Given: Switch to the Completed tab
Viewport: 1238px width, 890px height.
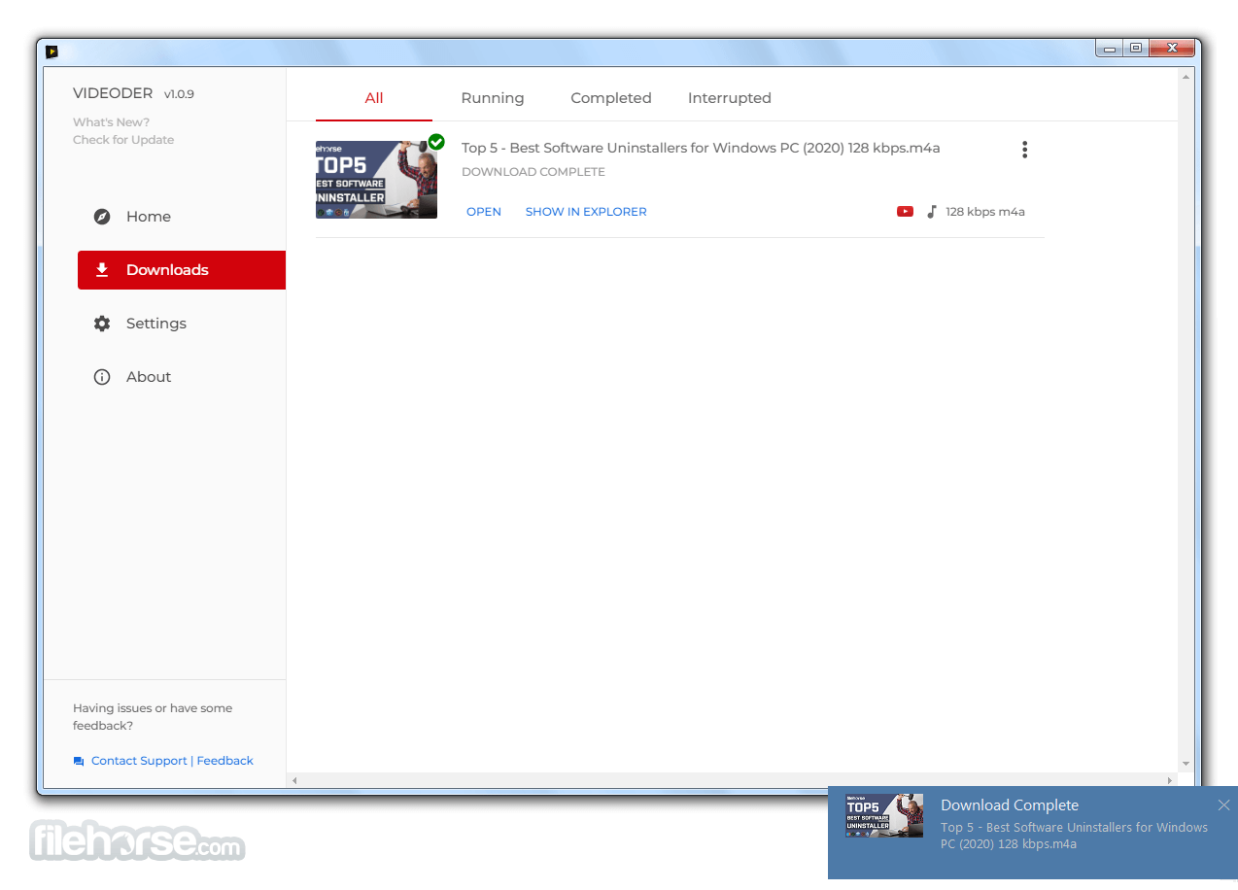Looking at the screenshot, I should [x=611, y=98].
